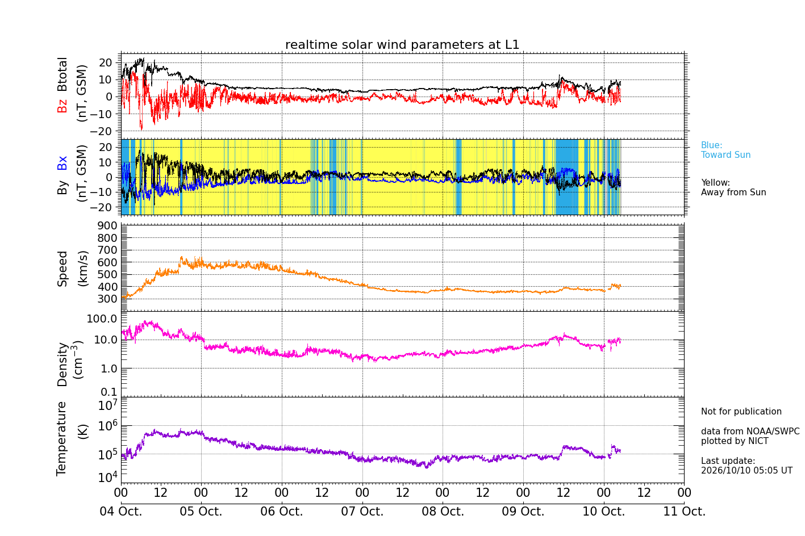Click the '900' speed axis tick
The width and height of the screenshot is (805, 536).
tap(108, 226)
